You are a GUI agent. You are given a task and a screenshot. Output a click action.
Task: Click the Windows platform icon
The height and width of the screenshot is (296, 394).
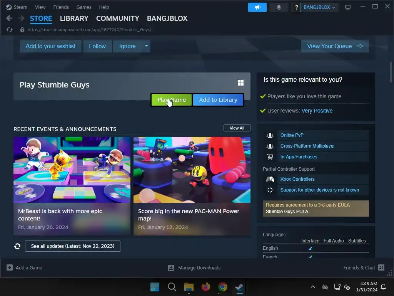pyautogui.click(x=241, y=83)
